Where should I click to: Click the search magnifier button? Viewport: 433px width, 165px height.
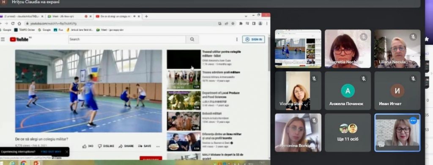[x=192, y=39]
